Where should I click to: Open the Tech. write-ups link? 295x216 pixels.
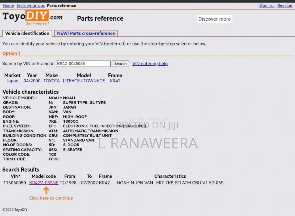coord(31,5)
